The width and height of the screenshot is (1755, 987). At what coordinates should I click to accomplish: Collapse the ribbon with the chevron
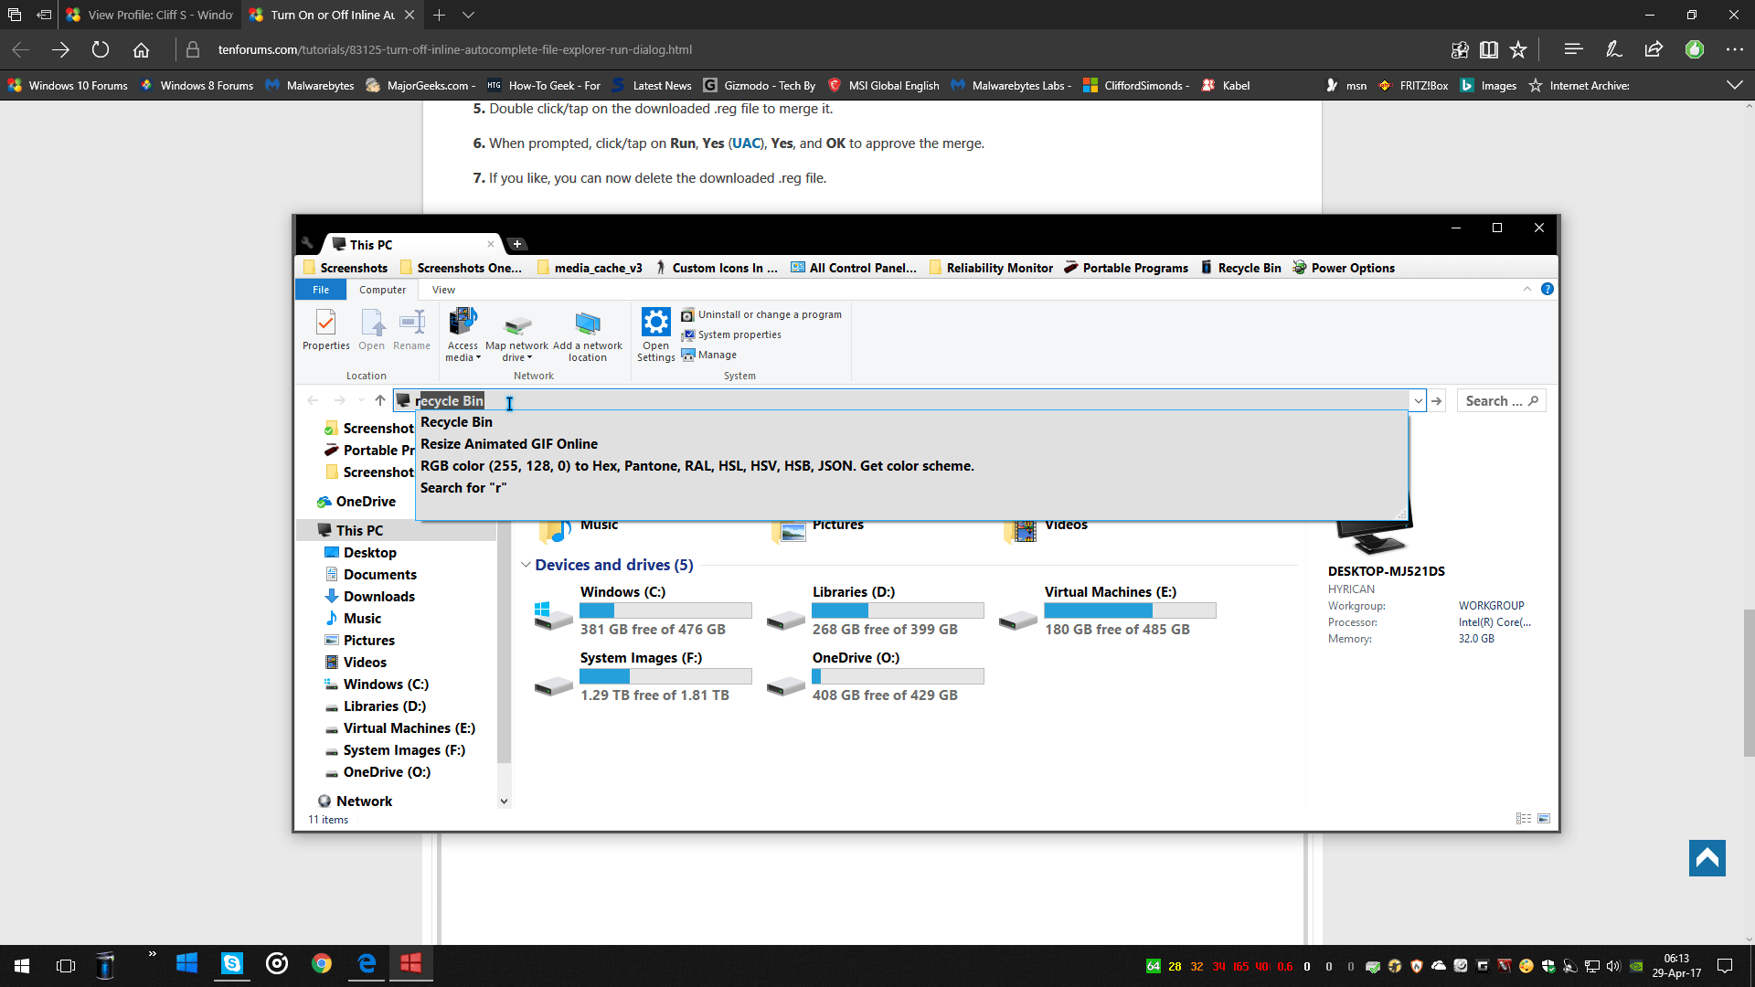(1526, 289)
